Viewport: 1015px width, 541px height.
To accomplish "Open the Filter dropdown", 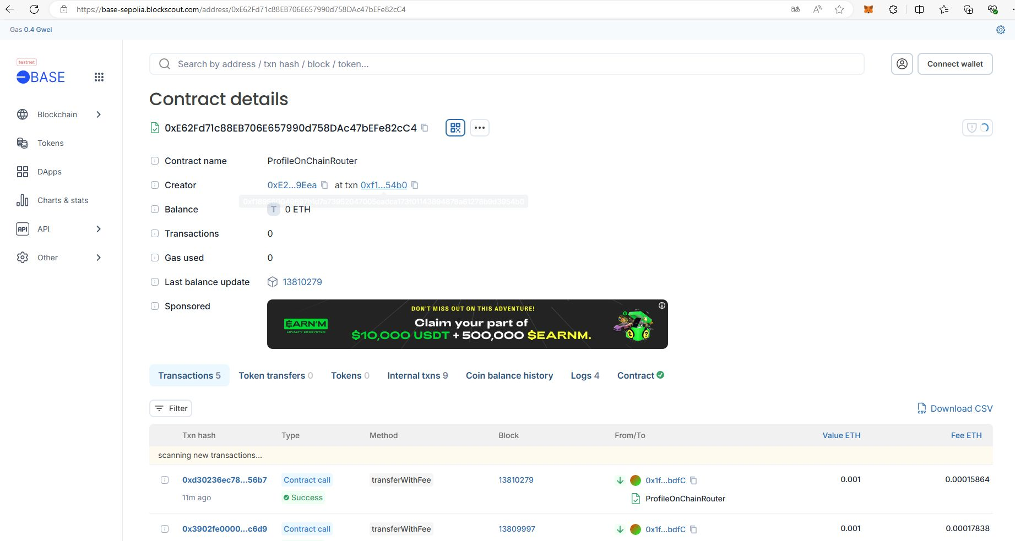I will click(171, 408).
